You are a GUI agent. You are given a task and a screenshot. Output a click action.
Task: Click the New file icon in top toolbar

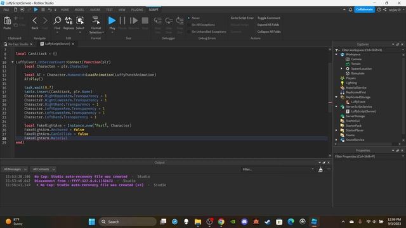15,9
